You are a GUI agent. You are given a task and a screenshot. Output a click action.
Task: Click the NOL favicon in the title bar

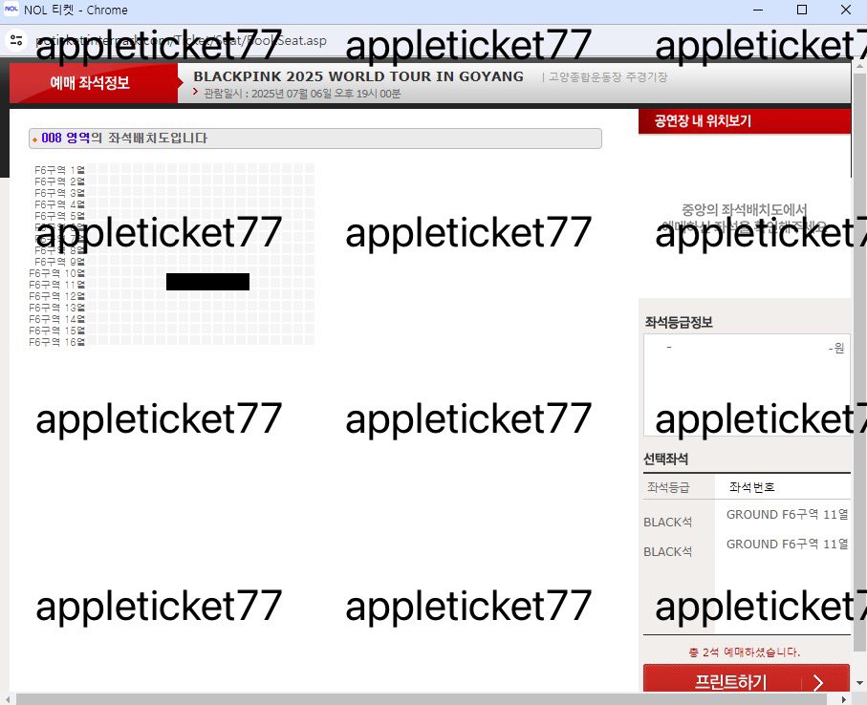click(11, 10)
